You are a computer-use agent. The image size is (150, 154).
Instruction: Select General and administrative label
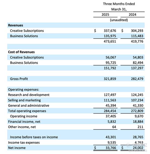tap(29, 106)
